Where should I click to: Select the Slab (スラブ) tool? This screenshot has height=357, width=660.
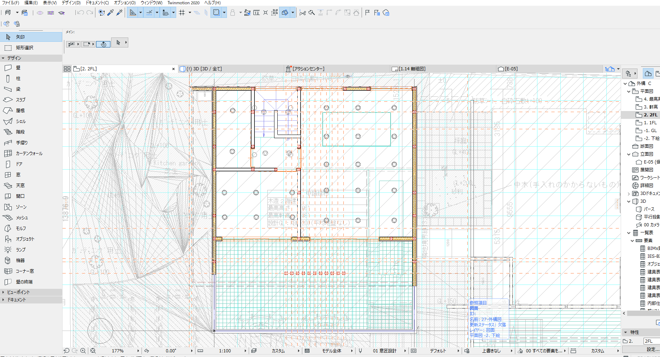(x=31, y=100)
